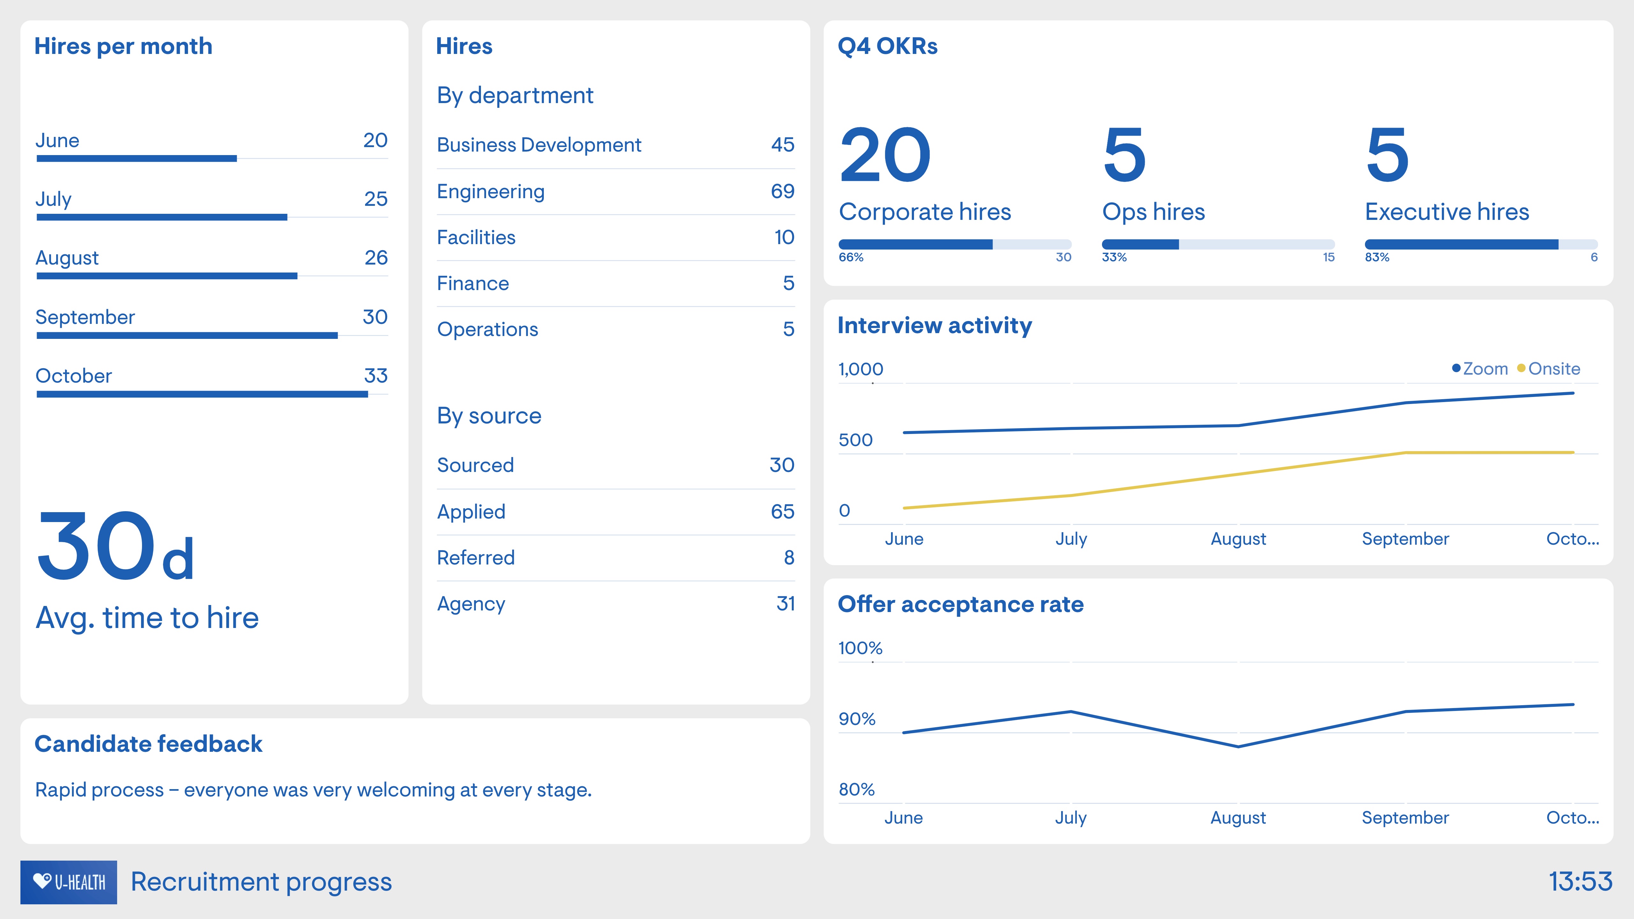1634x919 pixels.
Task: Click the candidate feedback quote text
Action: 313,790
